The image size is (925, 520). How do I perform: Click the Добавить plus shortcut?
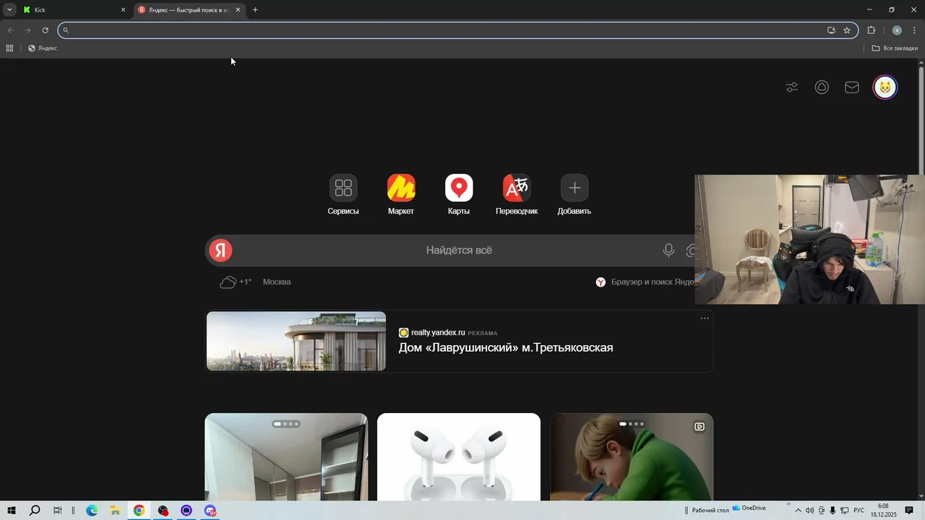tap(575, 188)
